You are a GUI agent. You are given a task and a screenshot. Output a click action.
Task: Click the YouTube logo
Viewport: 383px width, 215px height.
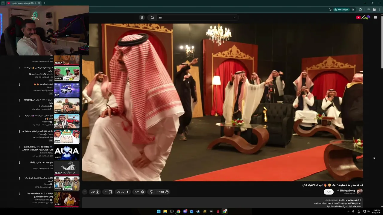point(363,17)
